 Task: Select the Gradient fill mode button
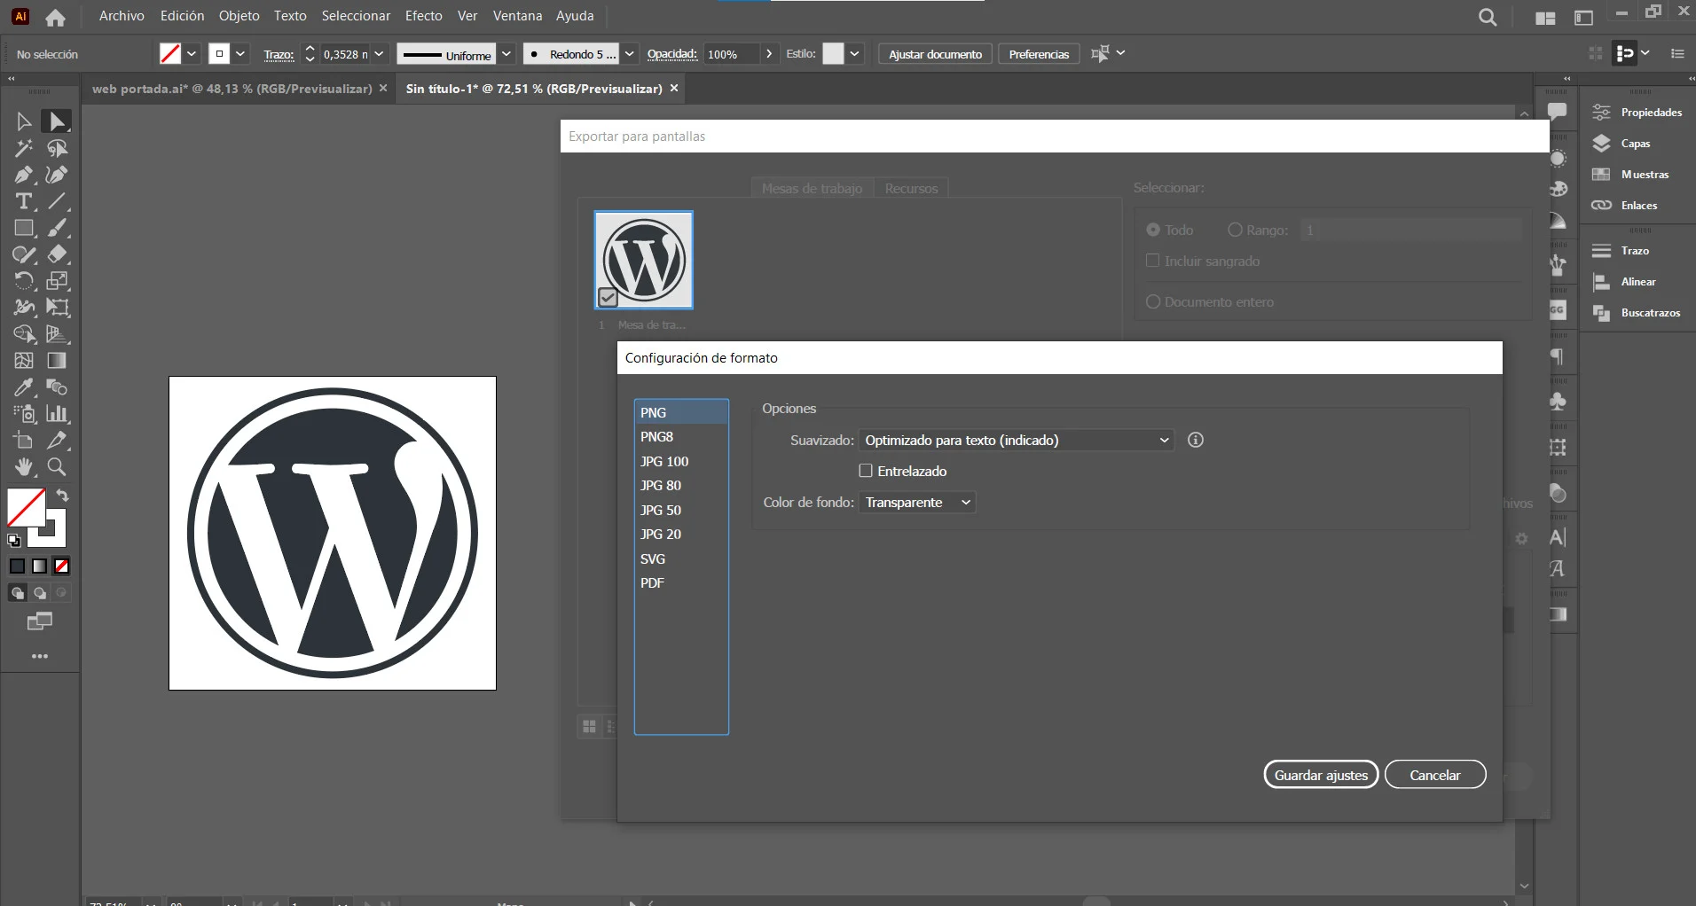click(x=40, y=566)
